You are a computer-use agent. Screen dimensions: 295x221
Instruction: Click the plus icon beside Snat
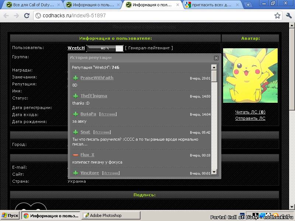tap(76, 132)
